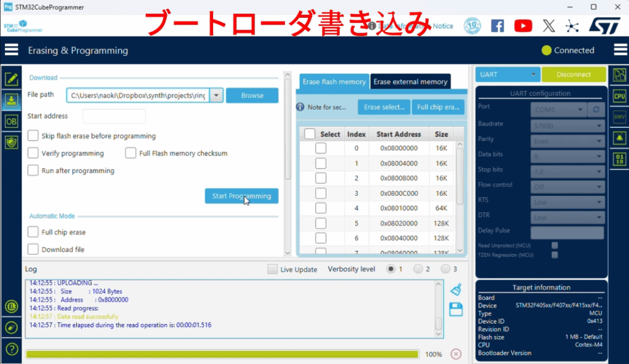Select verbosity level 2
This screenshot has height=364, width=629.
[x=418, y=269]
